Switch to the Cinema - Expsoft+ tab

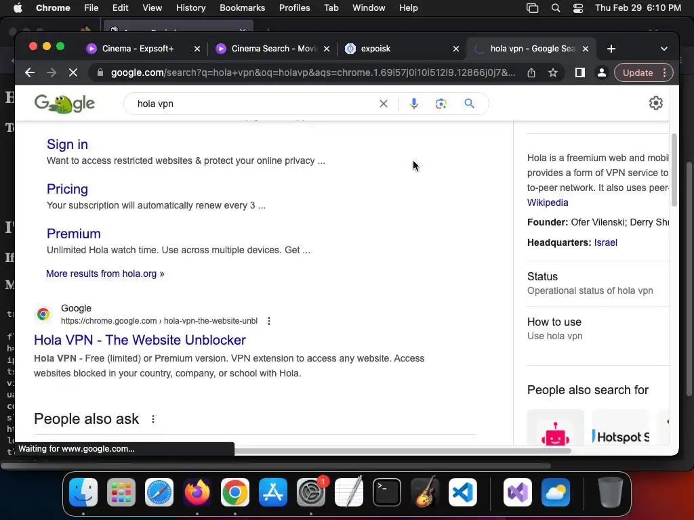[138, 49]
